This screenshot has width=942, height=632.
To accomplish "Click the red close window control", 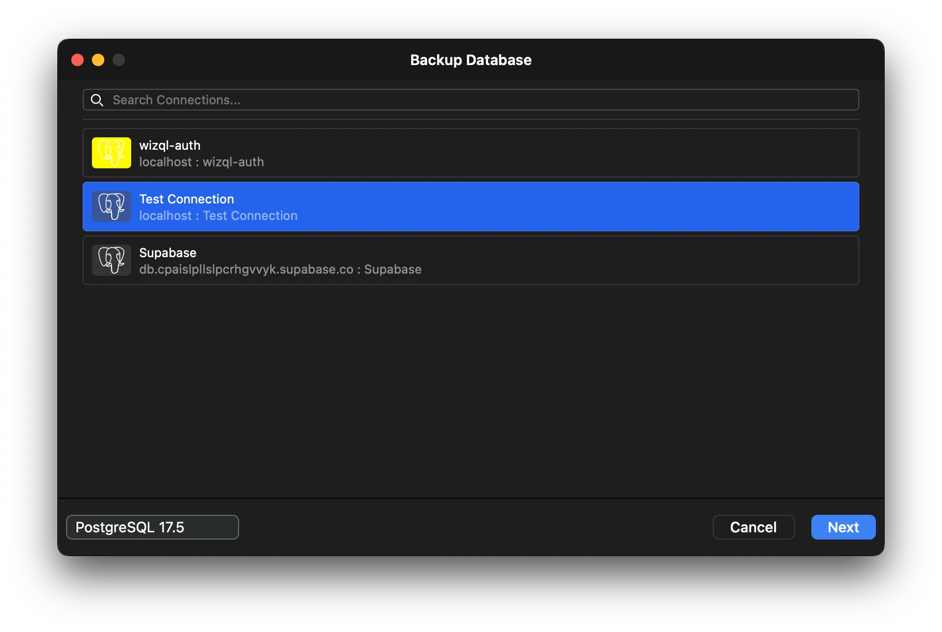I will 77,59.
